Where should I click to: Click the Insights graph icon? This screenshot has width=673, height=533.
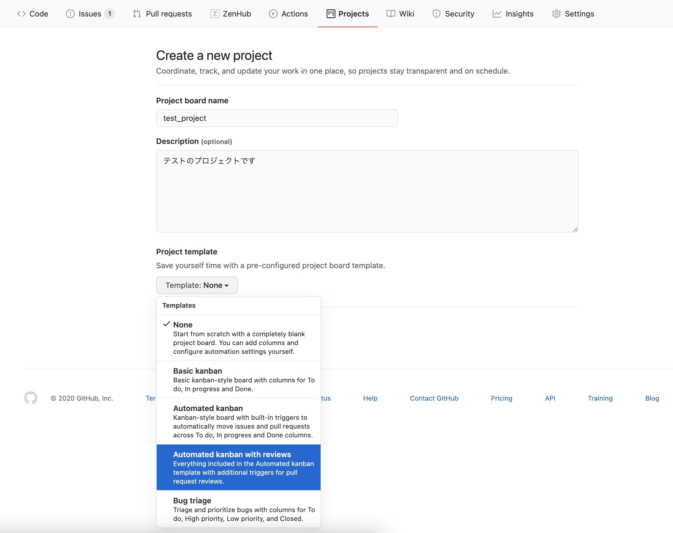tap(497, 14)
